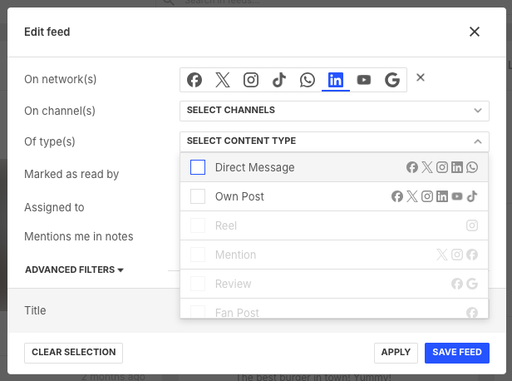The height and width of the screenshot is (381, 512).
Task: Click the Save Feed button
Action: (x=457, y=353)
